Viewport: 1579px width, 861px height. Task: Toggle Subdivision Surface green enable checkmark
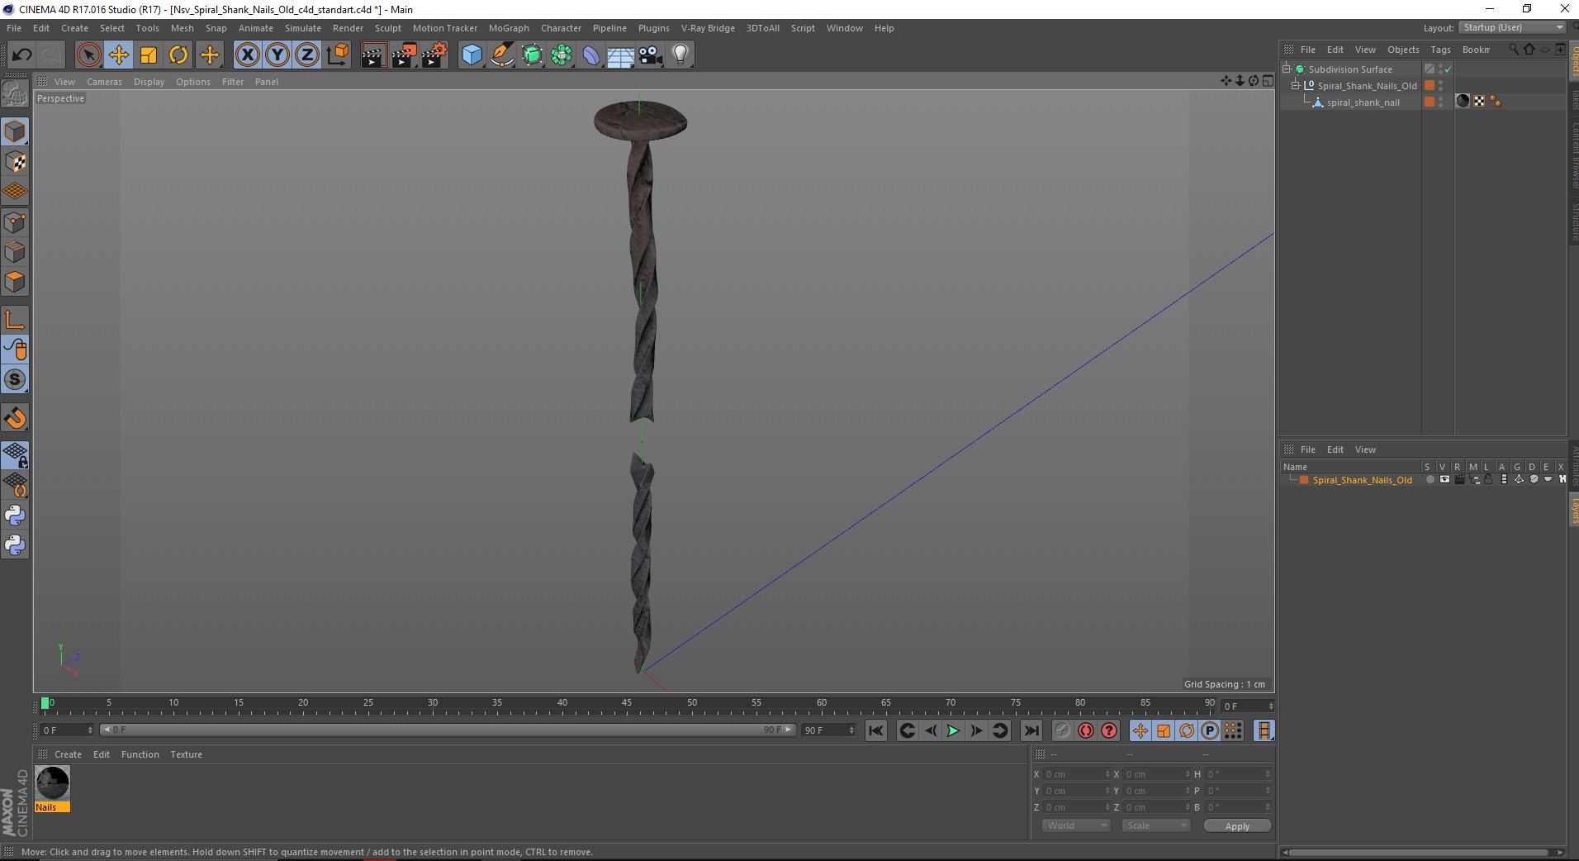pos(1448,69)
